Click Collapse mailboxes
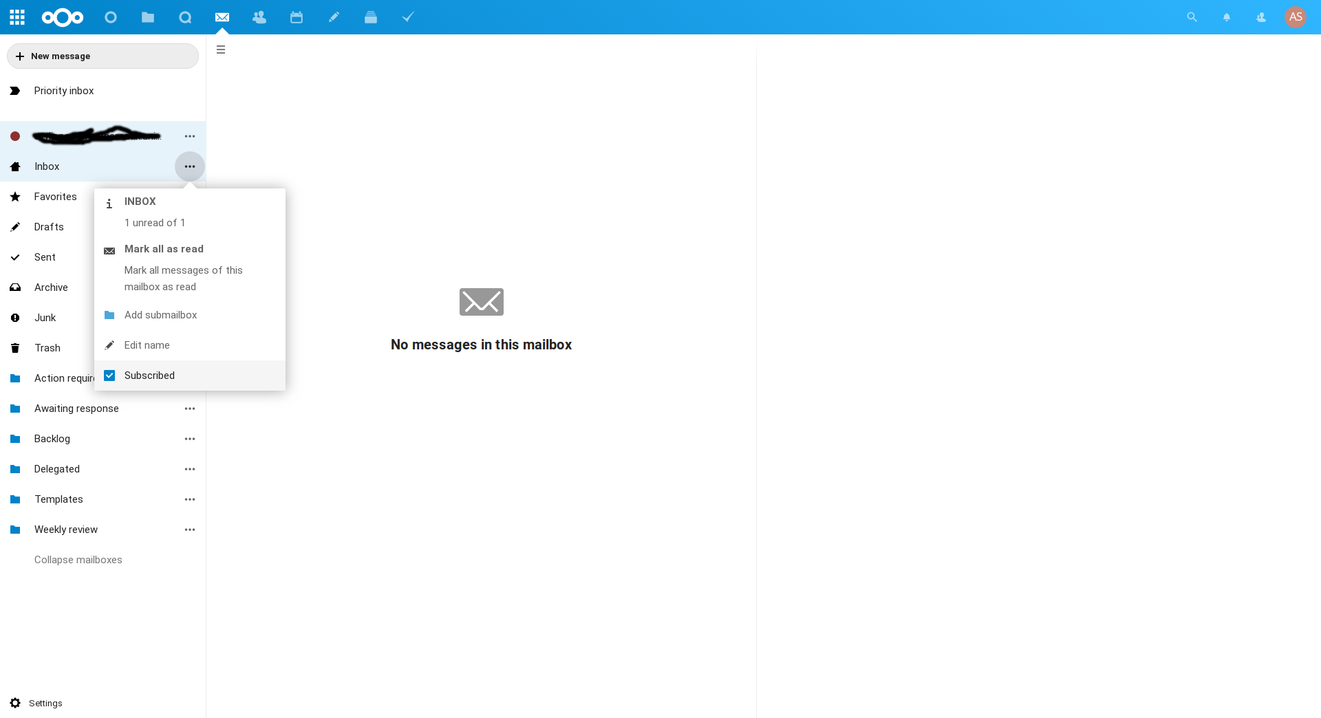This screenshot has width=1321, height=718. [78, 560]
